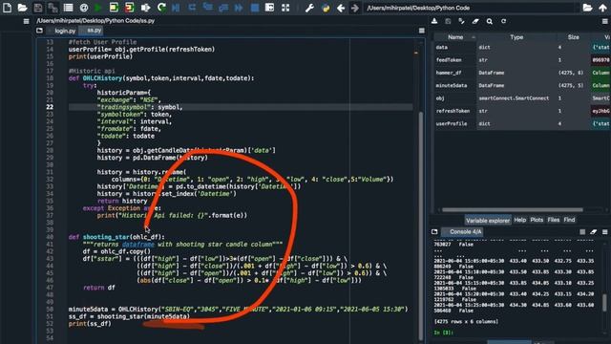Import data into Variable explorer

click(x=434, y=21)
